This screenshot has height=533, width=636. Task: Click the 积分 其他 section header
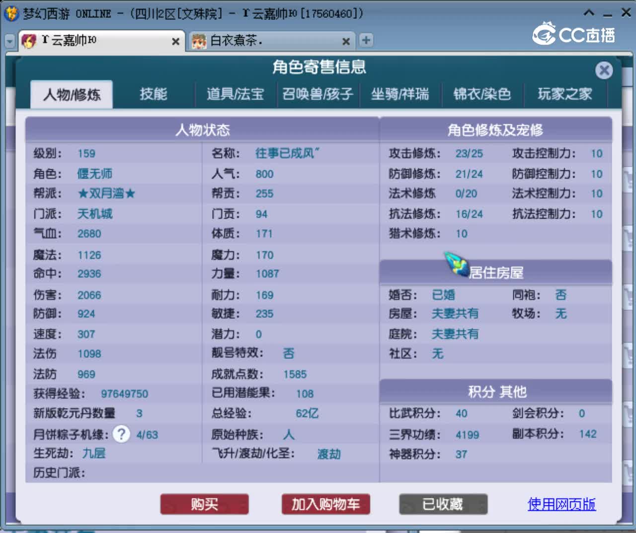point(495,392)
